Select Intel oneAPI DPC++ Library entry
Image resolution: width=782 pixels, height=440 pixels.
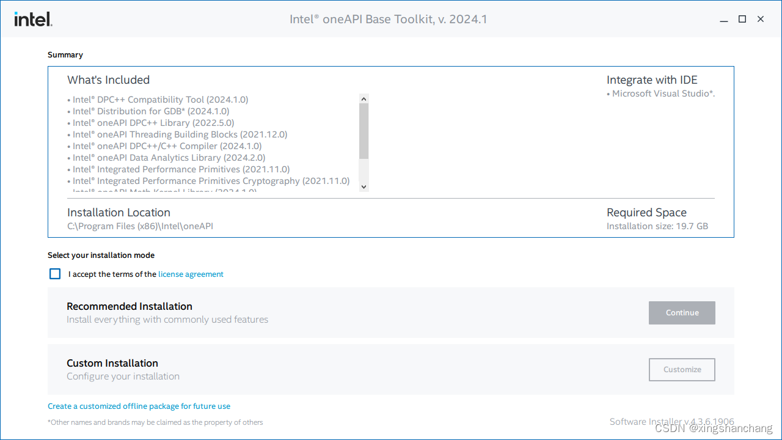coord(150,123)
